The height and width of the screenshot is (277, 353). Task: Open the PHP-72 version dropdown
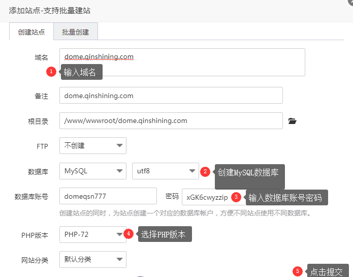click(93, 234)
